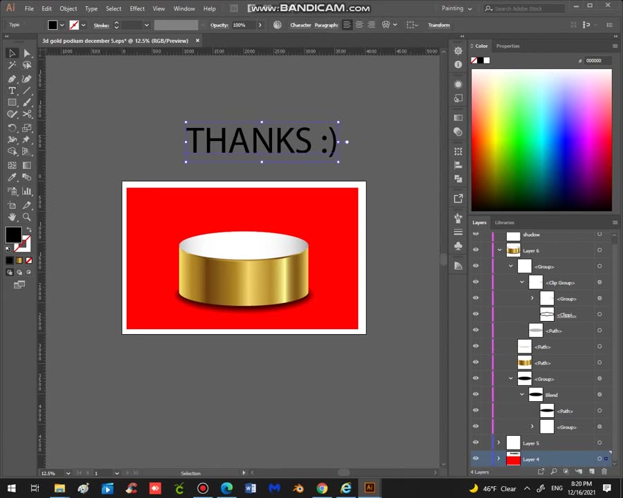Hide the Layer 6 layer
This screenshot has width=623, height=498.
[476, 250]
